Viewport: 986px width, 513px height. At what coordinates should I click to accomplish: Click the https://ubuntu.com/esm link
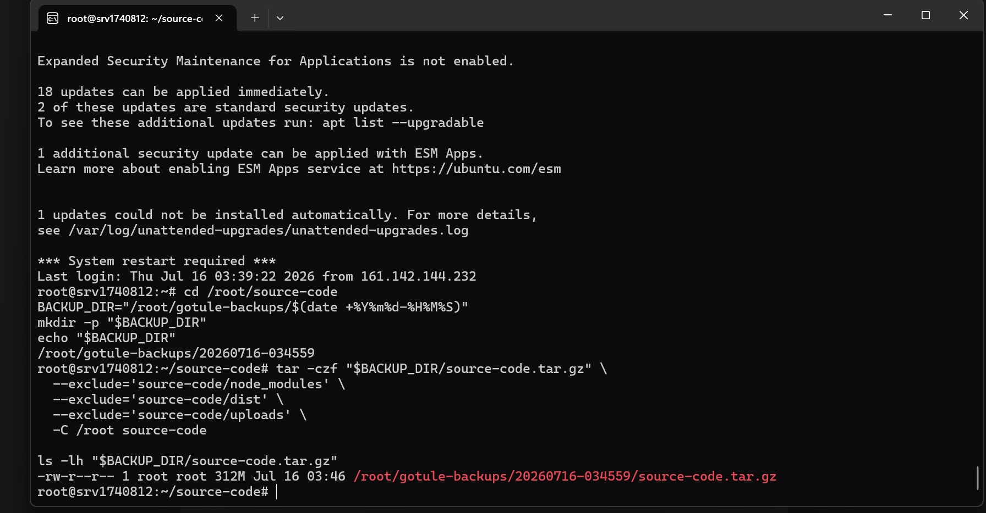[x=476, y=169]
